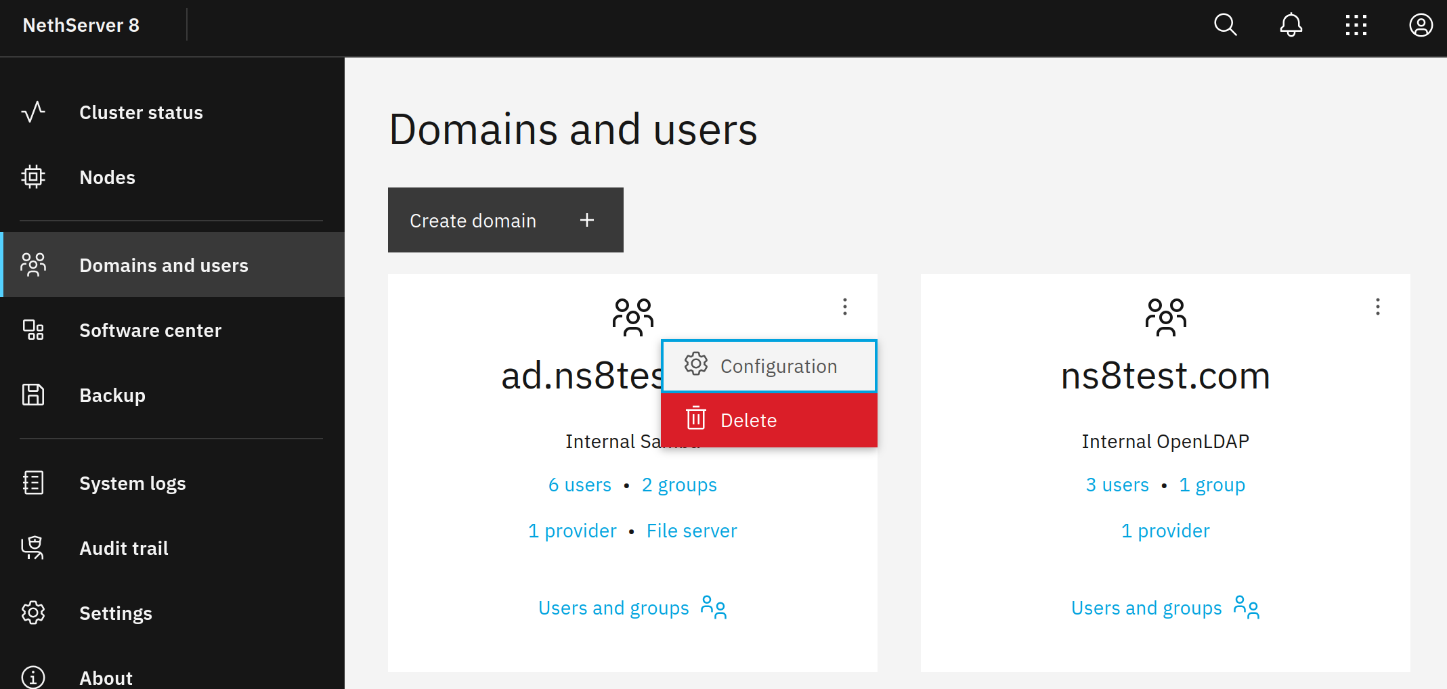Viewport: 1447px width, 689px height.
Task: Click the Settings gear icon in sidebar
Action: click(x=33, y=613)
